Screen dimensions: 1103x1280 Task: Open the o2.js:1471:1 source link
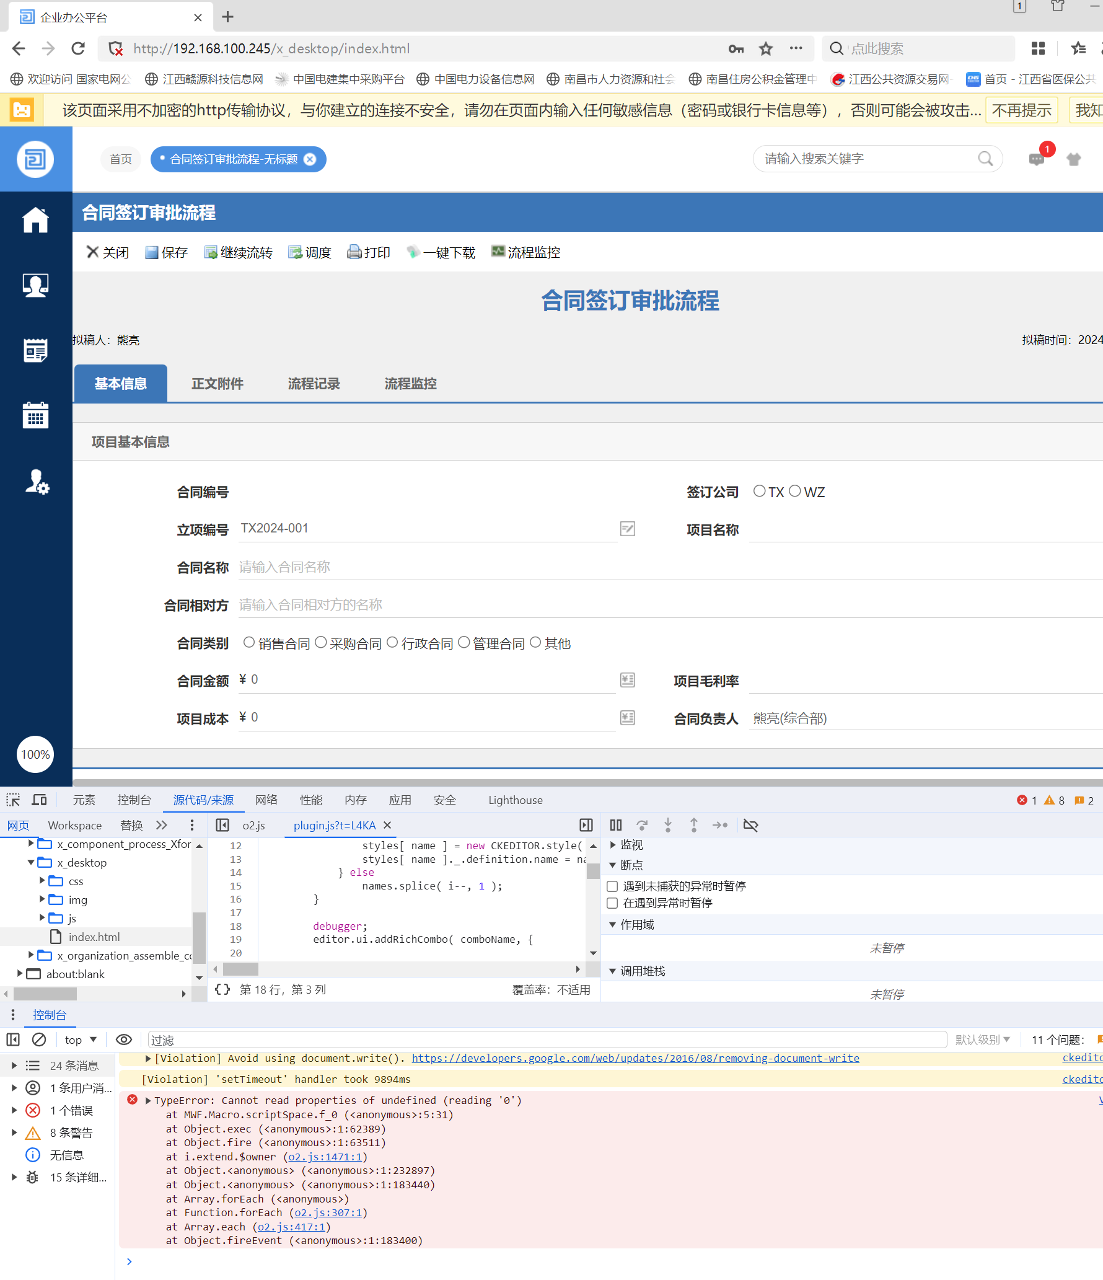click(325, 1157)
